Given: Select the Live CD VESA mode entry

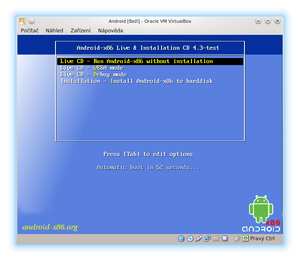Looking at the screenshot, I should [150, 68].
